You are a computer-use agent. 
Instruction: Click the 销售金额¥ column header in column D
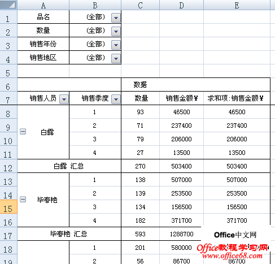(182, 98)
